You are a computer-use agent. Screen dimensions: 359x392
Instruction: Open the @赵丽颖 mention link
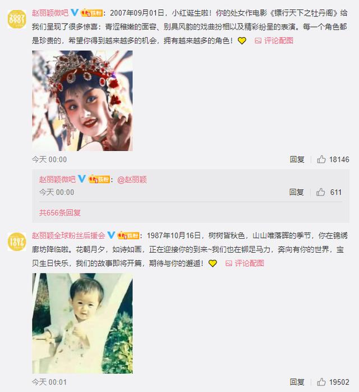[x=132, y=180]
